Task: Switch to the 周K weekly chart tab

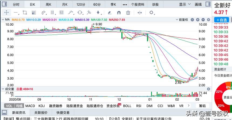Action: 49,4
